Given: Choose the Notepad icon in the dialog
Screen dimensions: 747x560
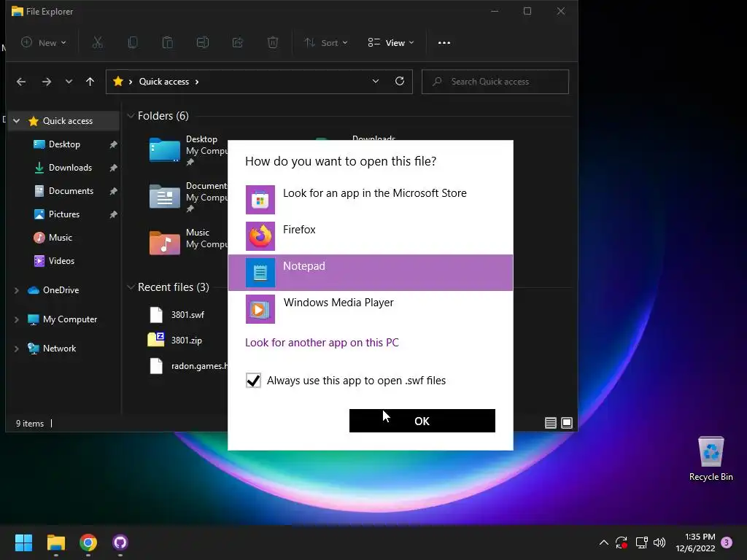Looking at the screenshot, I should tap(260, 273).
